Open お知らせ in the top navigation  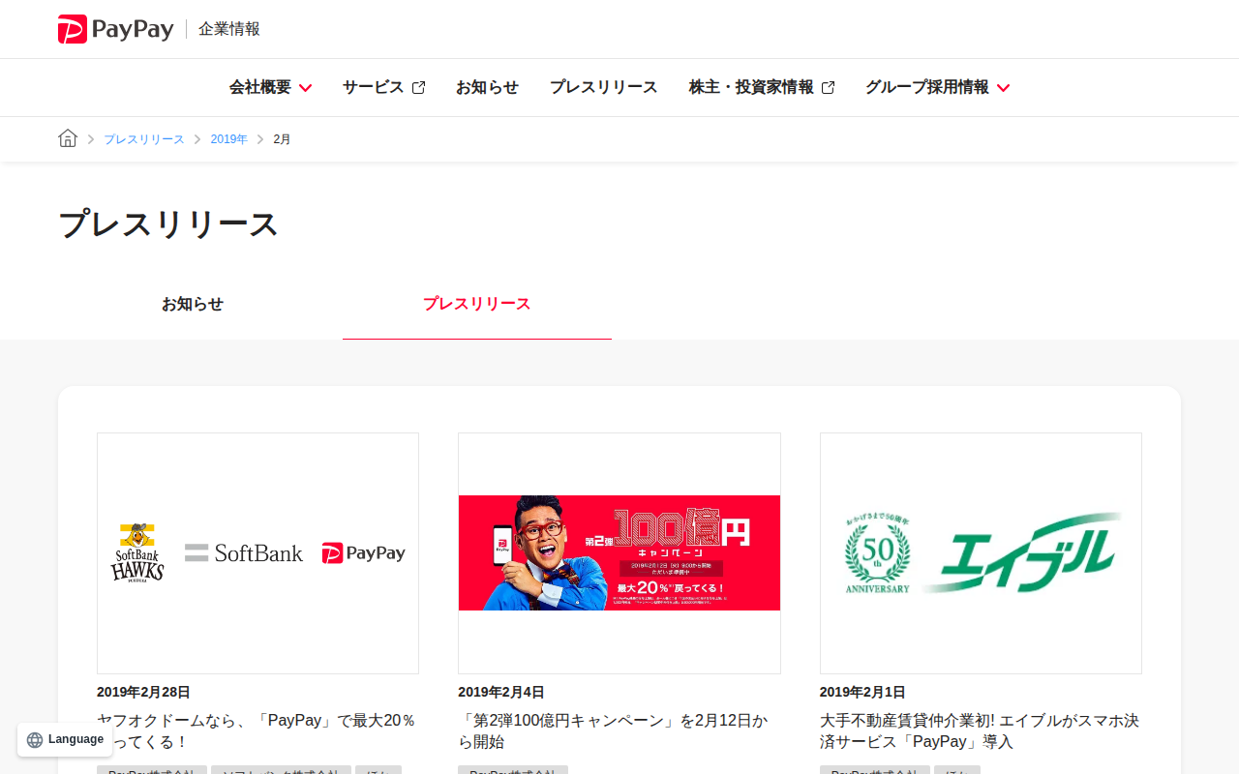(487, 87)
